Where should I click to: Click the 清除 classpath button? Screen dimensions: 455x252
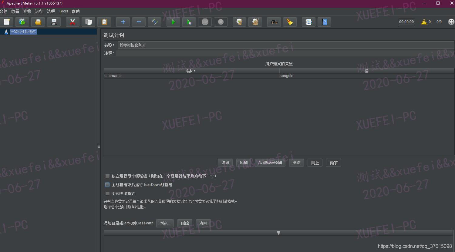(x=203, y=223)
